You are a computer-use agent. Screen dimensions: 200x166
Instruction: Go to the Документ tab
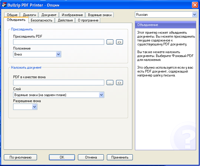coord(49,15)
